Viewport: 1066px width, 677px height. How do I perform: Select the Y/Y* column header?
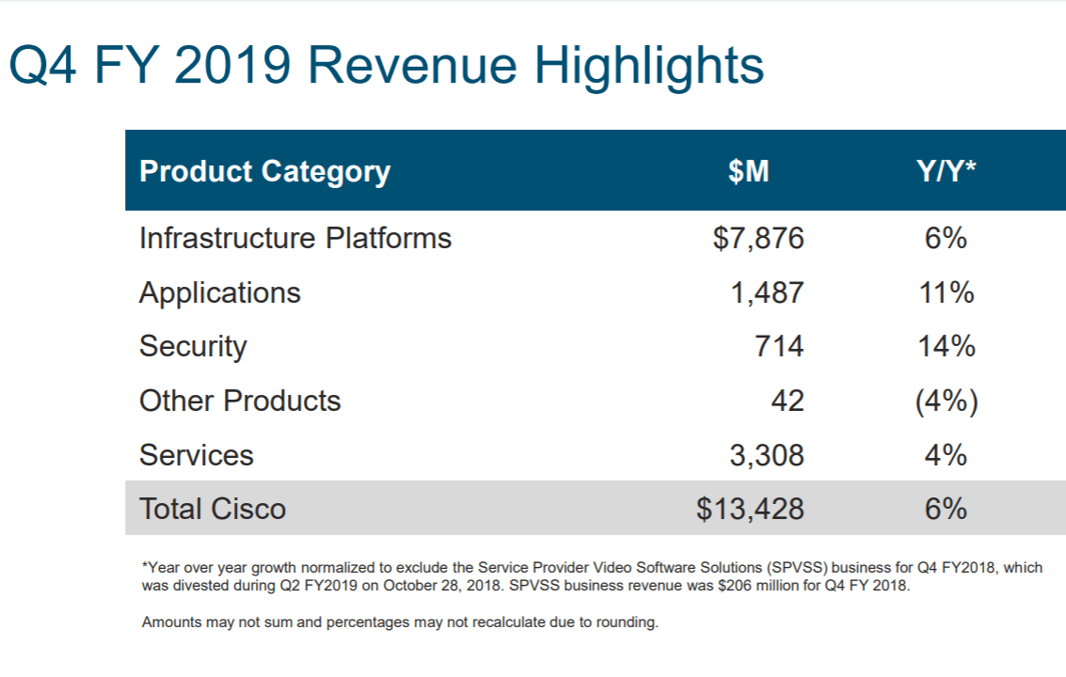[x=945, y=172]
